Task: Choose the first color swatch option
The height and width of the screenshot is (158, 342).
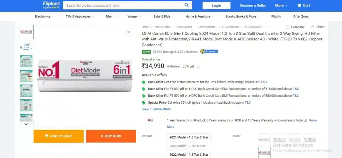Action: point(265,140)
